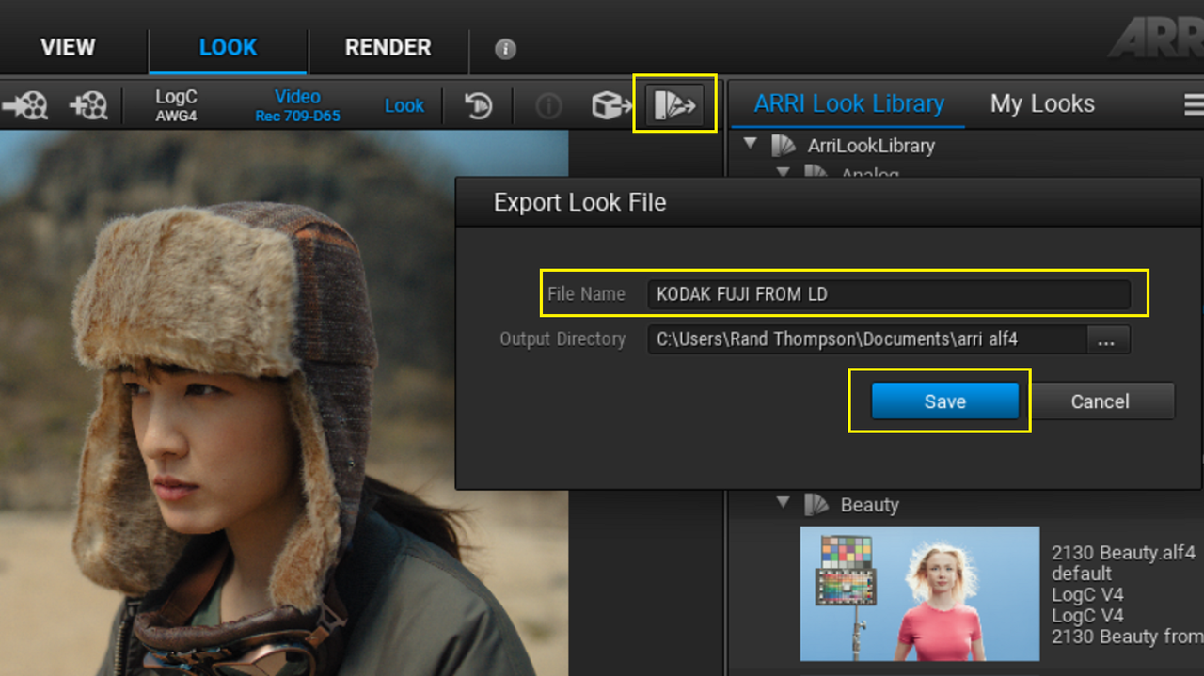Open the ARRI Look Library tab
Viewport: 1204px width, 676px height.
(848, 103)
